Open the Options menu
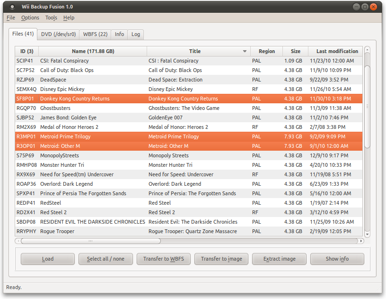This screenshot has width=386, height=299. (30, 18)
